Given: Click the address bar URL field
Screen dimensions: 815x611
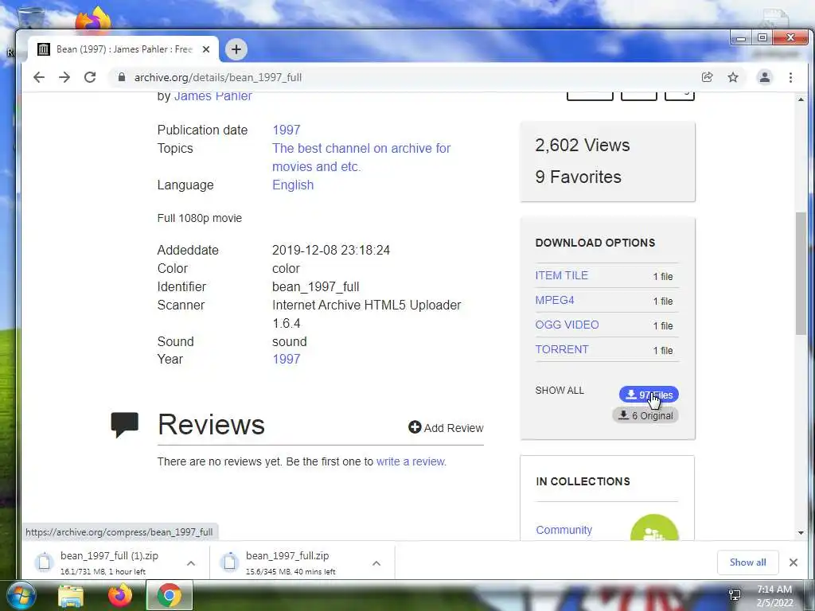Looking at the screenshot, I should coord(405,77).
